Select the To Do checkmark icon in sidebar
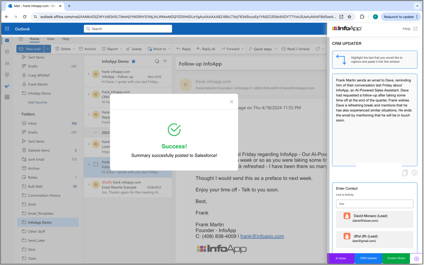The width and height of the screenshot is (424, 265). click(x=7, y=86)
